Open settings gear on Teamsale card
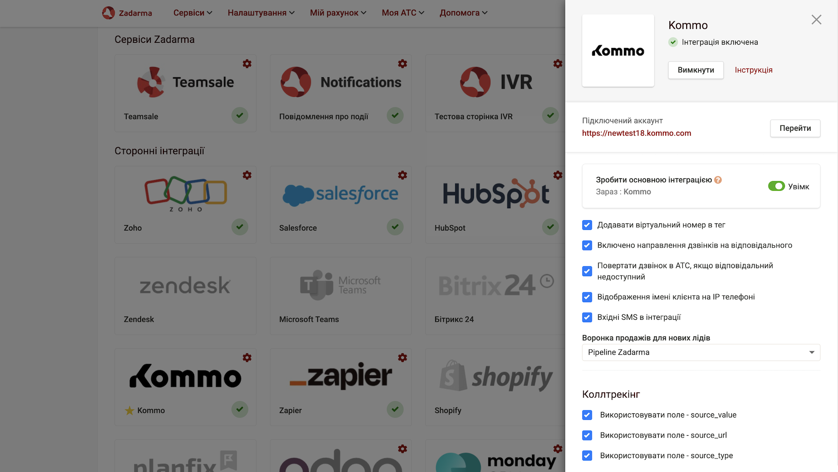This screenshot has width=838, height=472. click(247, 64)
